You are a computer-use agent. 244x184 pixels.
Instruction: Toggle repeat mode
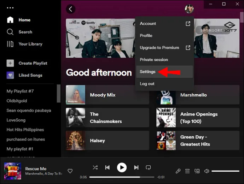click(148, 167)
